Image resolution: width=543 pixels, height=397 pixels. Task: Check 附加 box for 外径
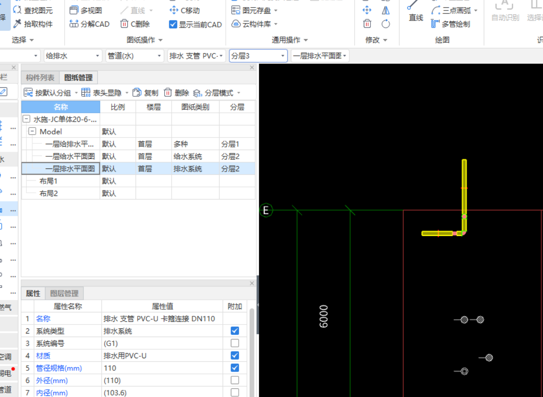click(235, 380)
